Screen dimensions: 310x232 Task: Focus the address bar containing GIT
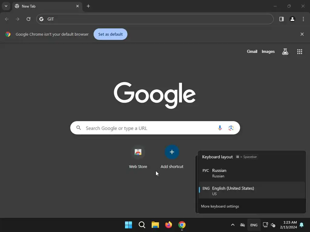155,19
